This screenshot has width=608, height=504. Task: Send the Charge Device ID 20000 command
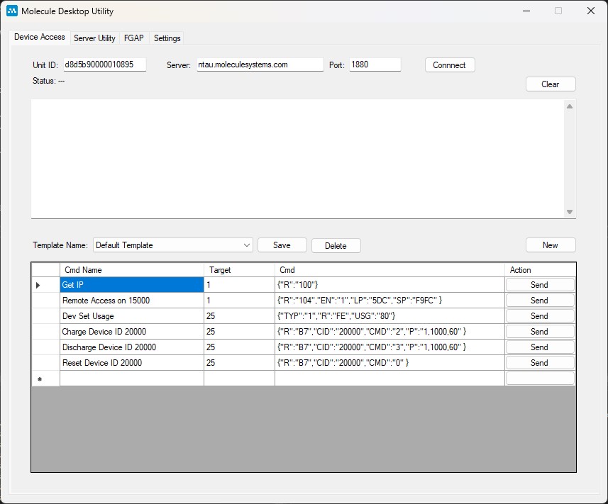click(x=539, y=331)
